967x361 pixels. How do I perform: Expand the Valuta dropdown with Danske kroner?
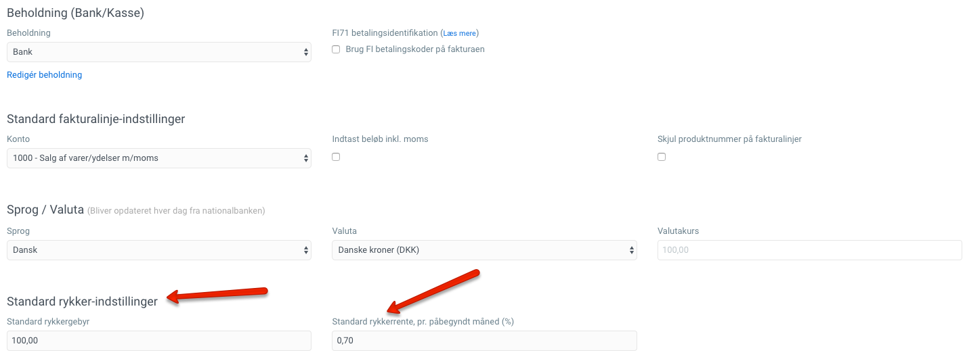point(484,250)
